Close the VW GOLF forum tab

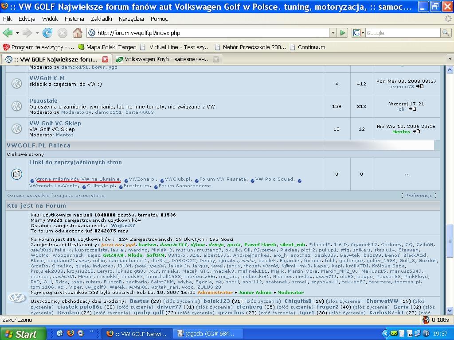click(x=105, y=59)
